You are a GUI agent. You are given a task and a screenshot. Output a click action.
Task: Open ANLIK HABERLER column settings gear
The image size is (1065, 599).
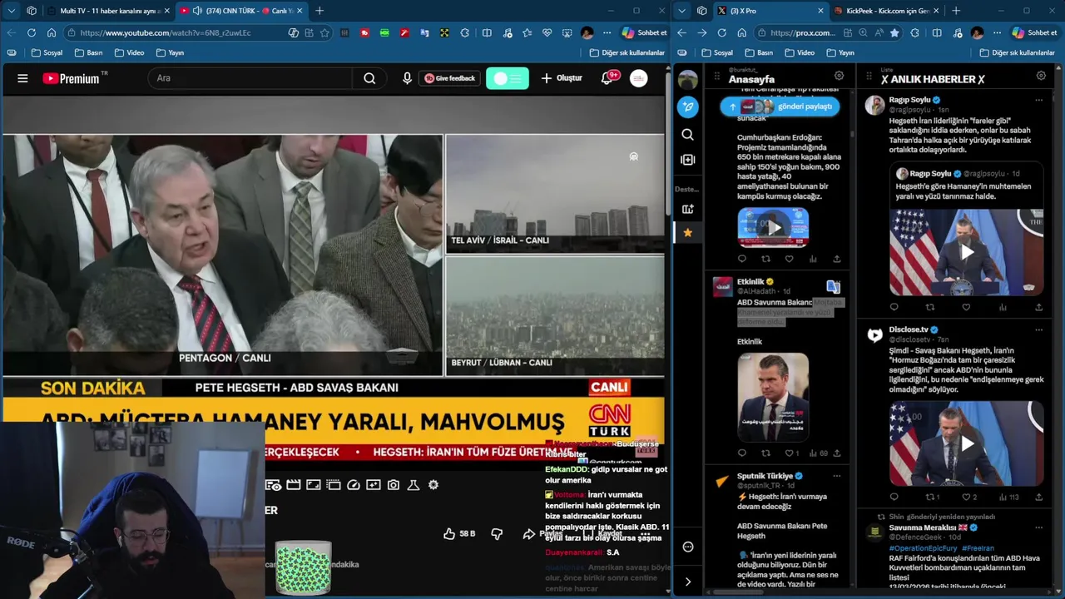point(1041,76)
